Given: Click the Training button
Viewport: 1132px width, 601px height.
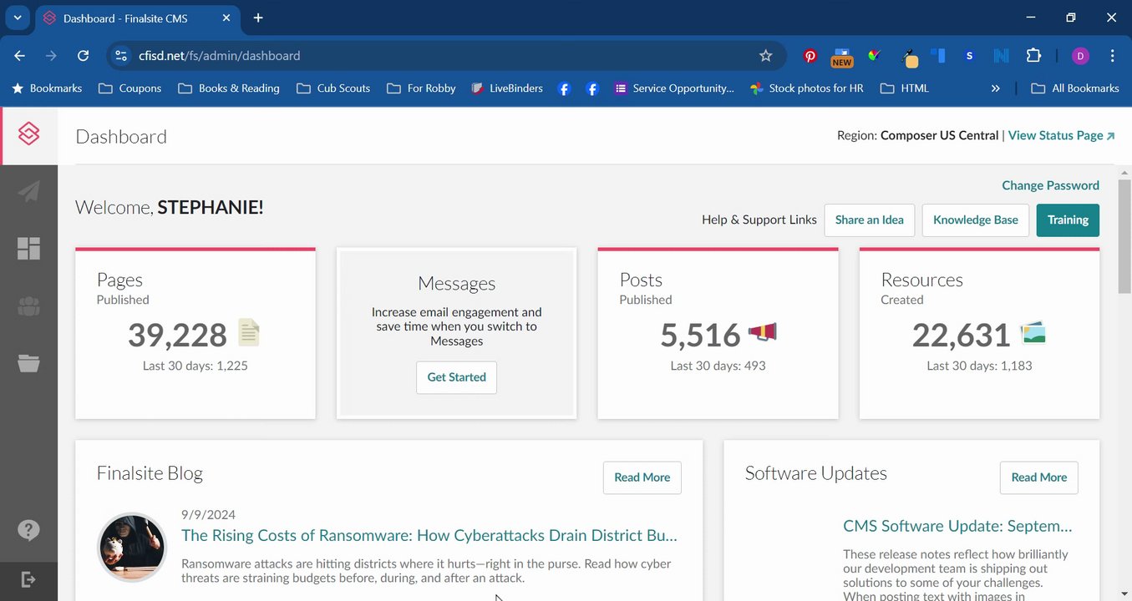Looking at the screenshot, I should 1068,220.
